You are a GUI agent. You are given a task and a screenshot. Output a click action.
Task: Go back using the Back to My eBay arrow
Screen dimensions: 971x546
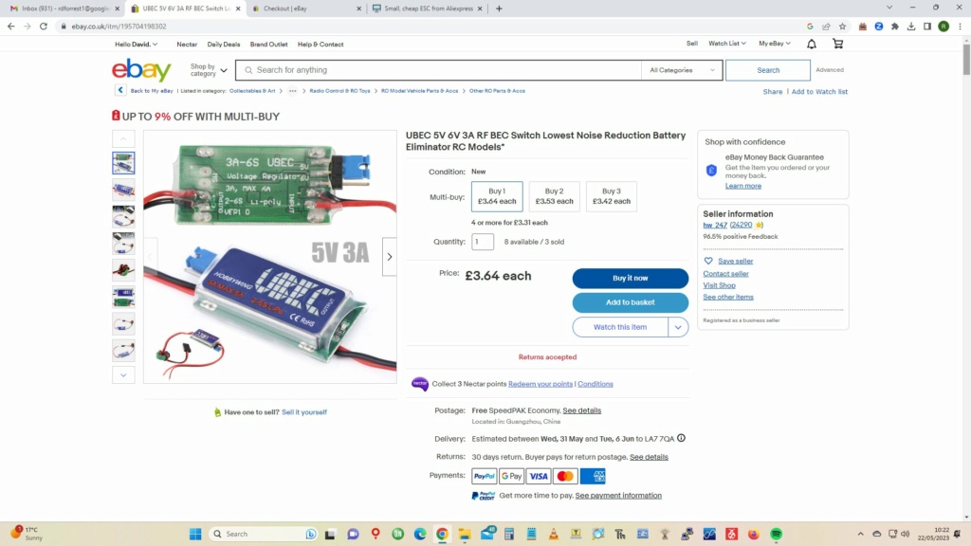120,90
